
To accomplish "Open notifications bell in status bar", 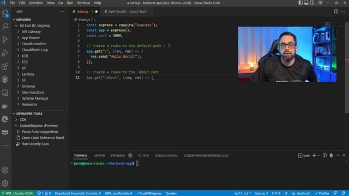I will [344, 193].
